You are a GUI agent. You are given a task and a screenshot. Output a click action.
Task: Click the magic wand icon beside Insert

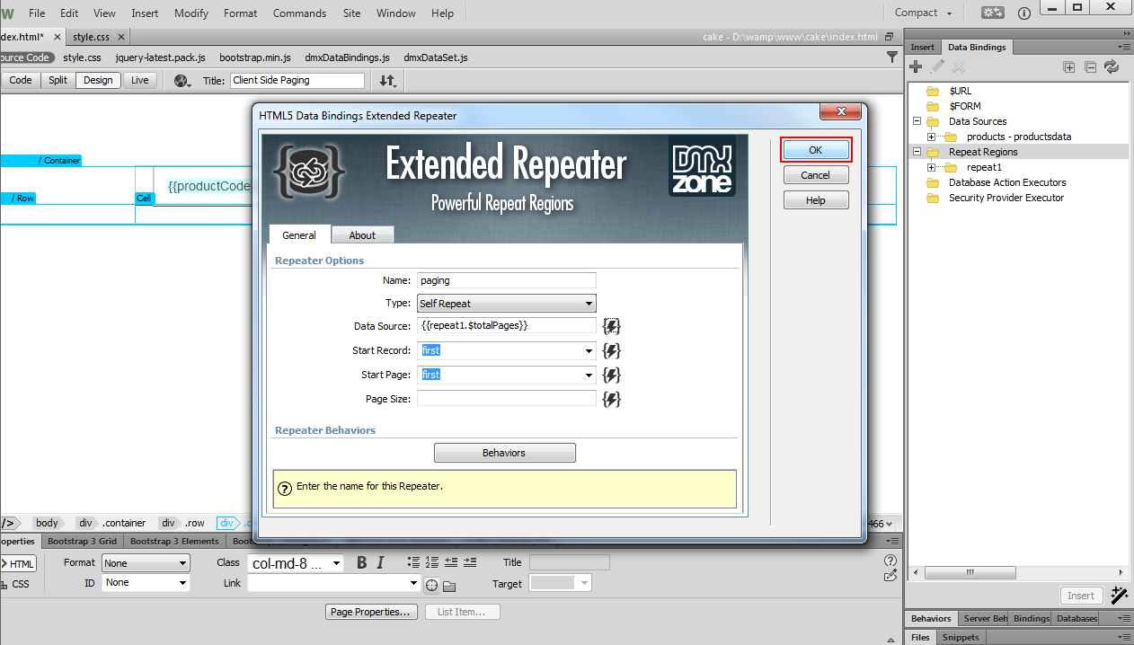[x=1120, y=595]
